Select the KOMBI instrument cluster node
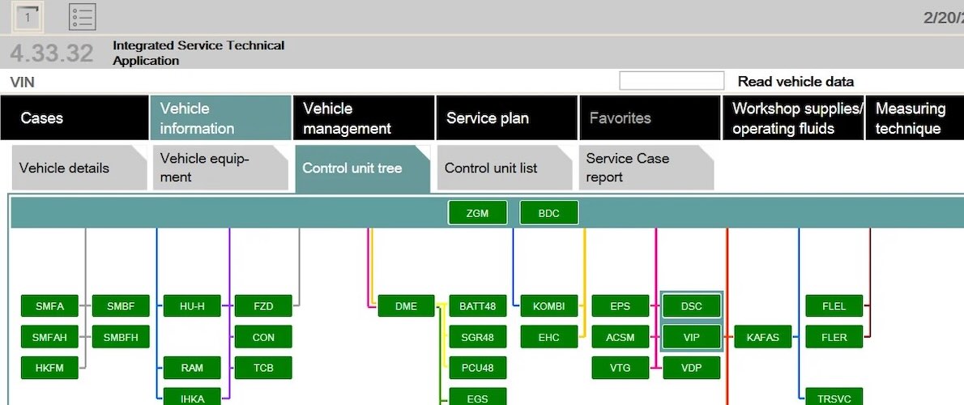This screenshot has height=405, width=964. click(x=548, y=306)
